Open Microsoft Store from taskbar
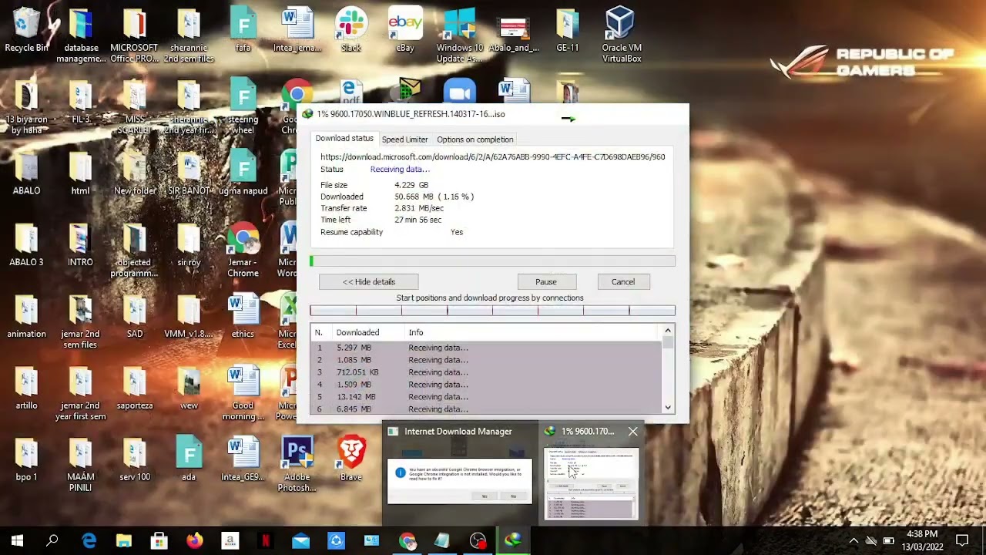The width and height of the screenshot is (986, 555). coord(159,541)
